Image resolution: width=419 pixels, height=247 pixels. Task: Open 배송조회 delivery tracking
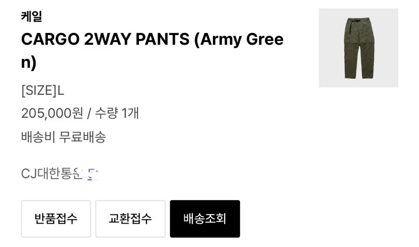coord(205,219)
